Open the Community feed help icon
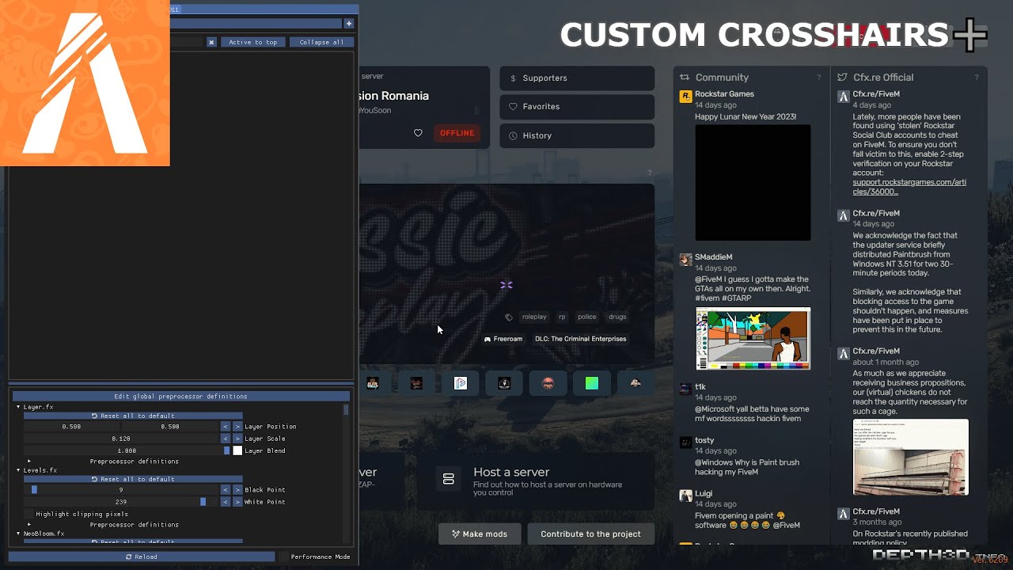The width and height of the screenshot is (1013, 570). (x=818, y=78)
